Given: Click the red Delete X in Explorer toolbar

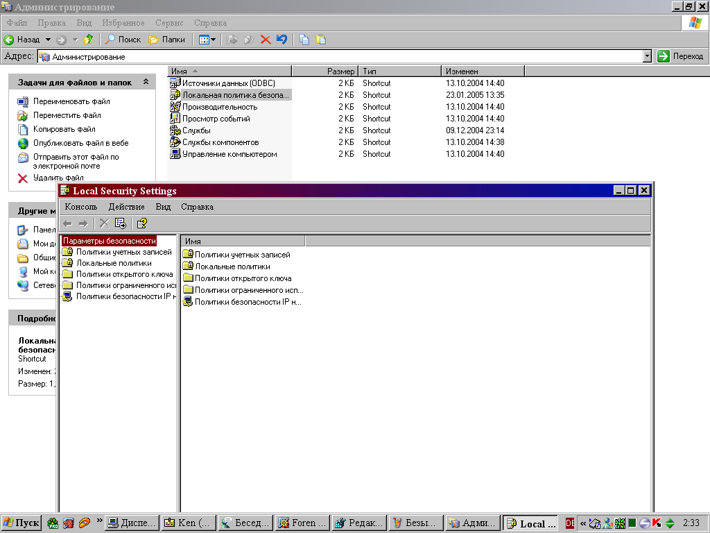Looking at the screenshot, I should [x=265, y=40].
